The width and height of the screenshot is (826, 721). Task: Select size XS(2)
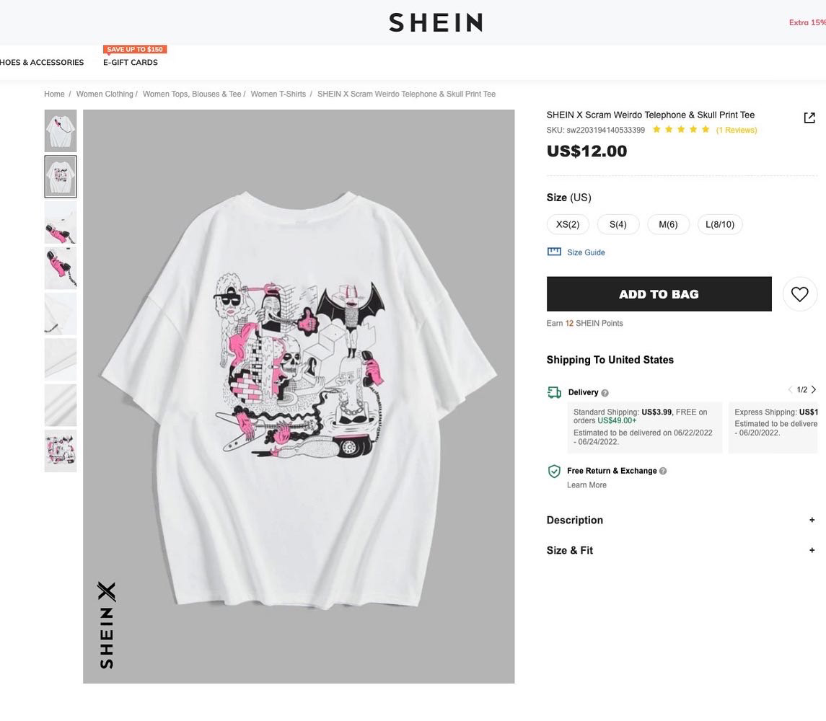point(568,224)
